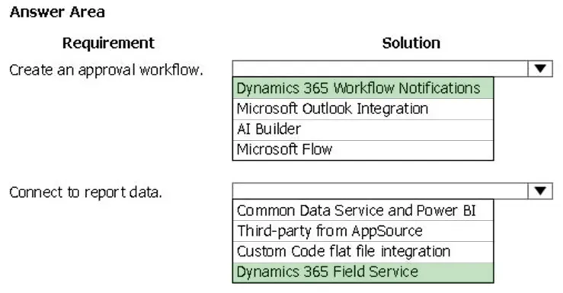Select Dynamics 365 Workflow Notifications option

click(x=363, y=88)
